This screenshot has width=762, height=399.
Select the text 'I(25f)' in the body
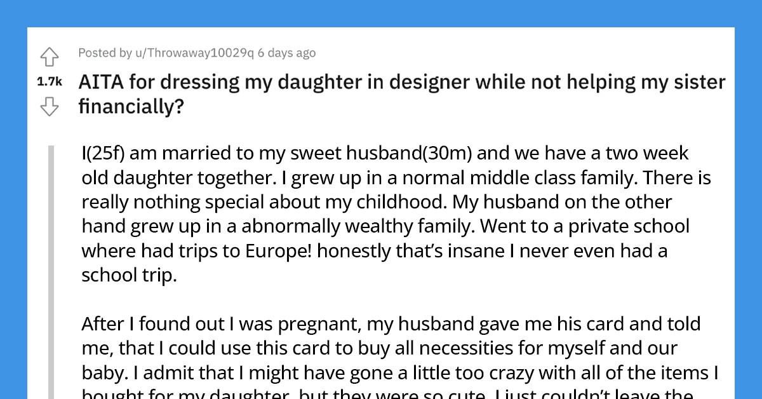(x=104, y=152)
